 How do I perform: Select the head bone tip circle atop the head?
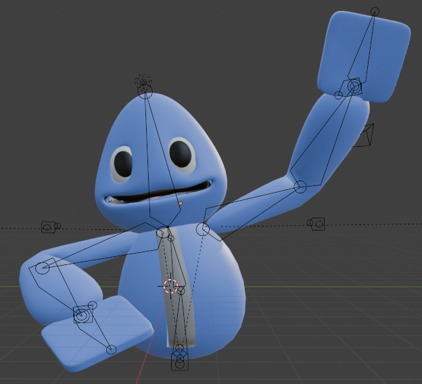[x=145, y=91]
